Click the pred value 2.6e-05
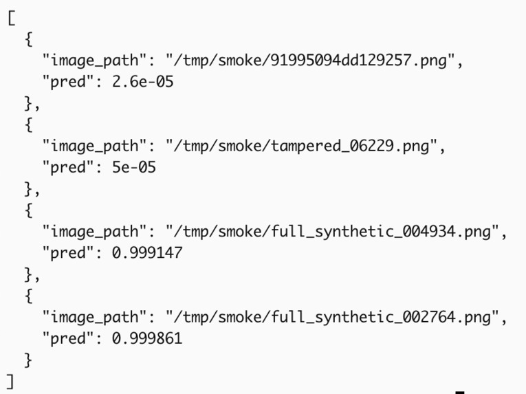526x394 pixels. pos(142,82)
